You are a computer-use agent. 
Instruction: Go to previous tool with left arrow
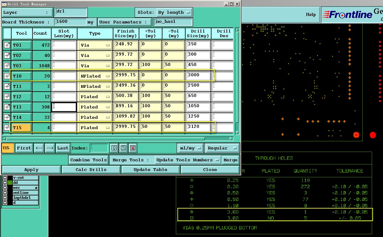coord(39,148)
